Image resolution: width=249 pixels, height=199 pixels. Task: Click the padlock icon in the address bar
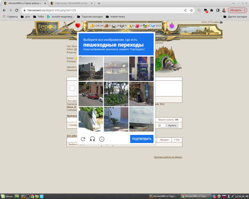pyautogui.click(x=24, y=10)
